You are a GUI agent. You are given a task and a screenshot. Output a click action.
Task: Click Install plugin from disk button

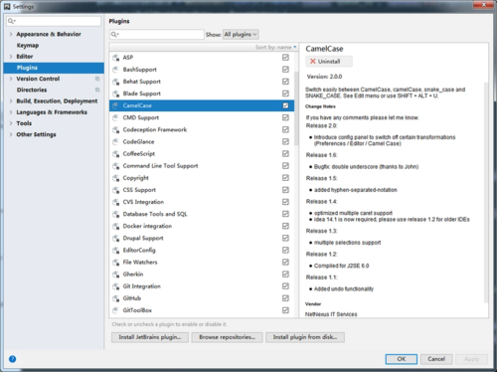[305, 337]
